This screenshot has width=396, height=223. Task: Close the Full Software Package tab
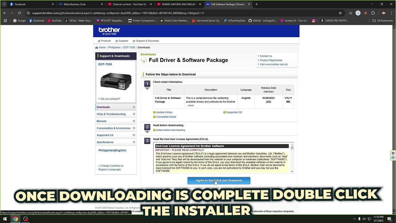(250, 4)
